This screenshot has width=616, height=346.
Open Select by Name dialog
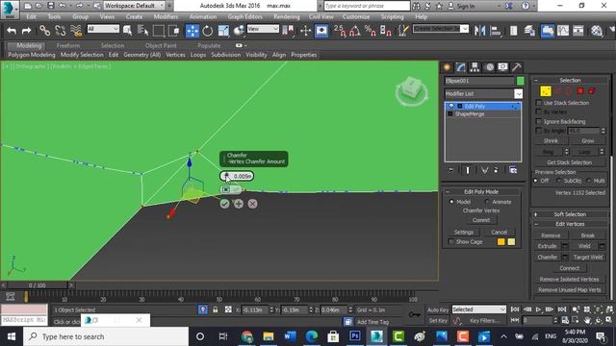click(142, 31)
